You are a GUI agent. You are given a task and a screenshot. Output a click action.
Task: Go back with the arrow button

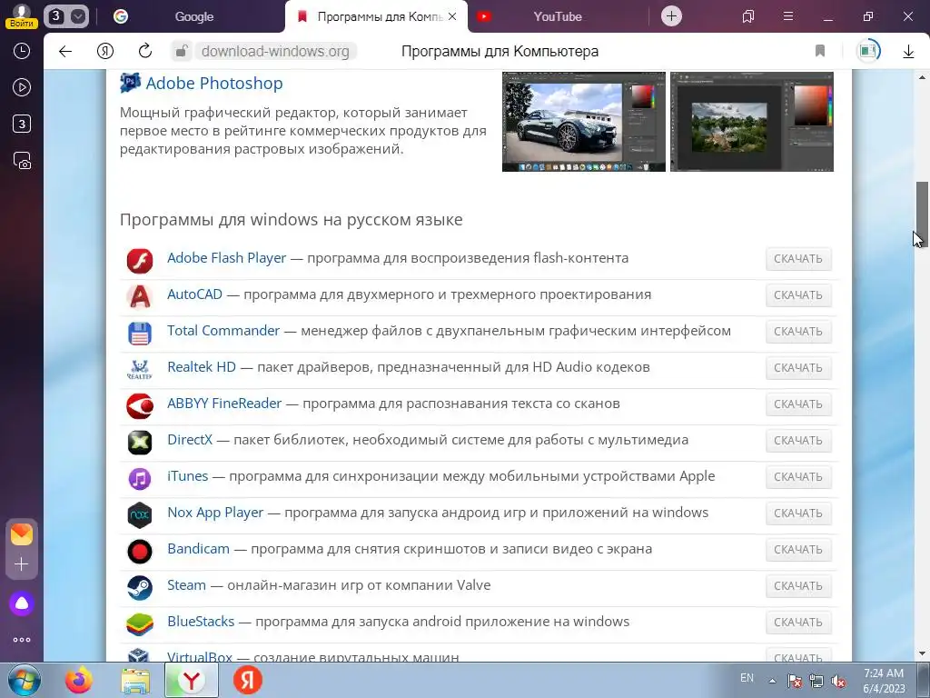65,51
